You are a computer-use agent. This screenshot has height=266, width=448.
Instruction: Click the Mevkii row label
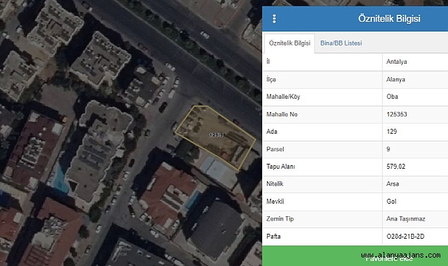click(x=275, y=202)
